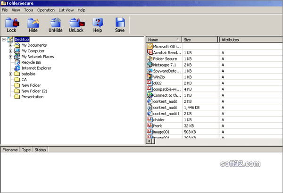
Task: Sort by the Attributes column header
Action: point(250,40)
